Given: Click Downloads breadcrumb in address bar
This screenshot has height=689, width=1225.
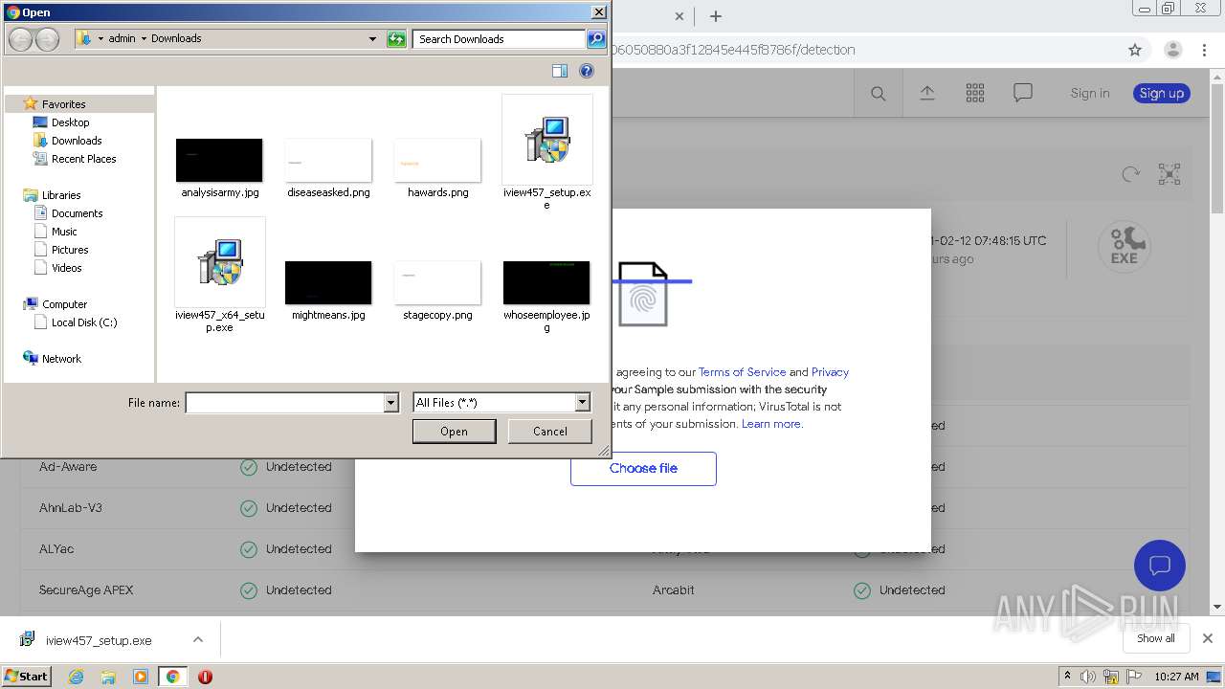Looking at the screenshot, I should pos(176,39).
